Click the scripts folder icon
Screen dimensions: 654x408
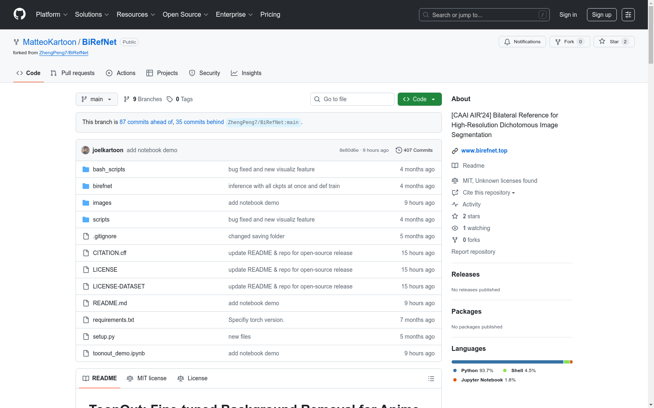point(86,220)
